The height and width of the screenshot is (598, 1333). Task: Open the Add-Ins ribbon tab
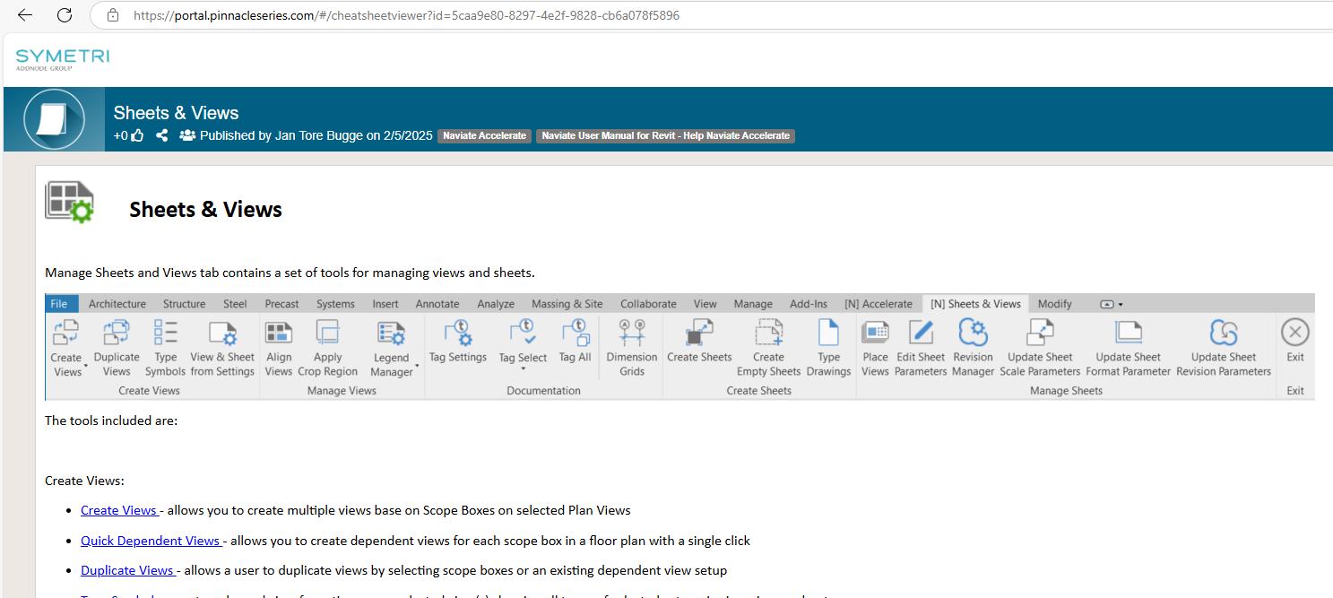(x=809, y=304)
